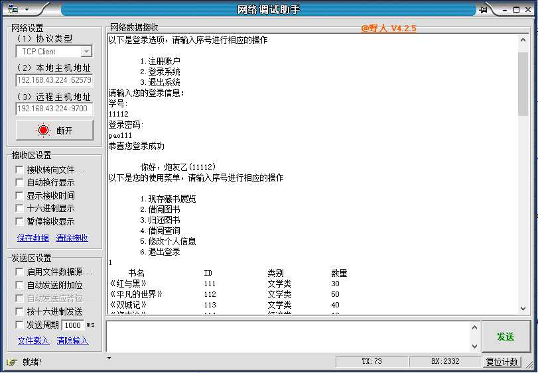Click the 5.修改个人信息 menu line

click(168, 241)
